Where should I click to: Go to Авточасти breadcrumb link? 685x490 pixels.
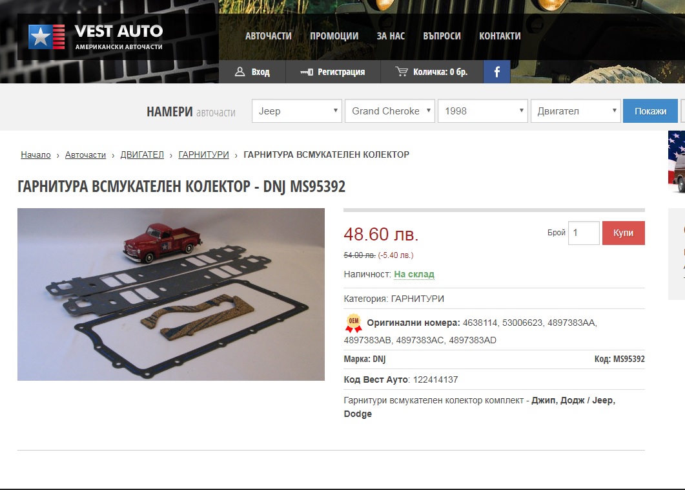pos(85,155)
